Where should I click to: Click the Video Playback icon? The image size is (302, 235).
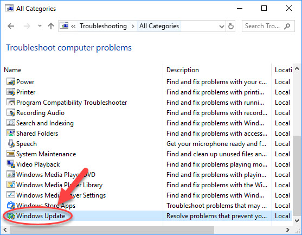click(x=11, y=164)
